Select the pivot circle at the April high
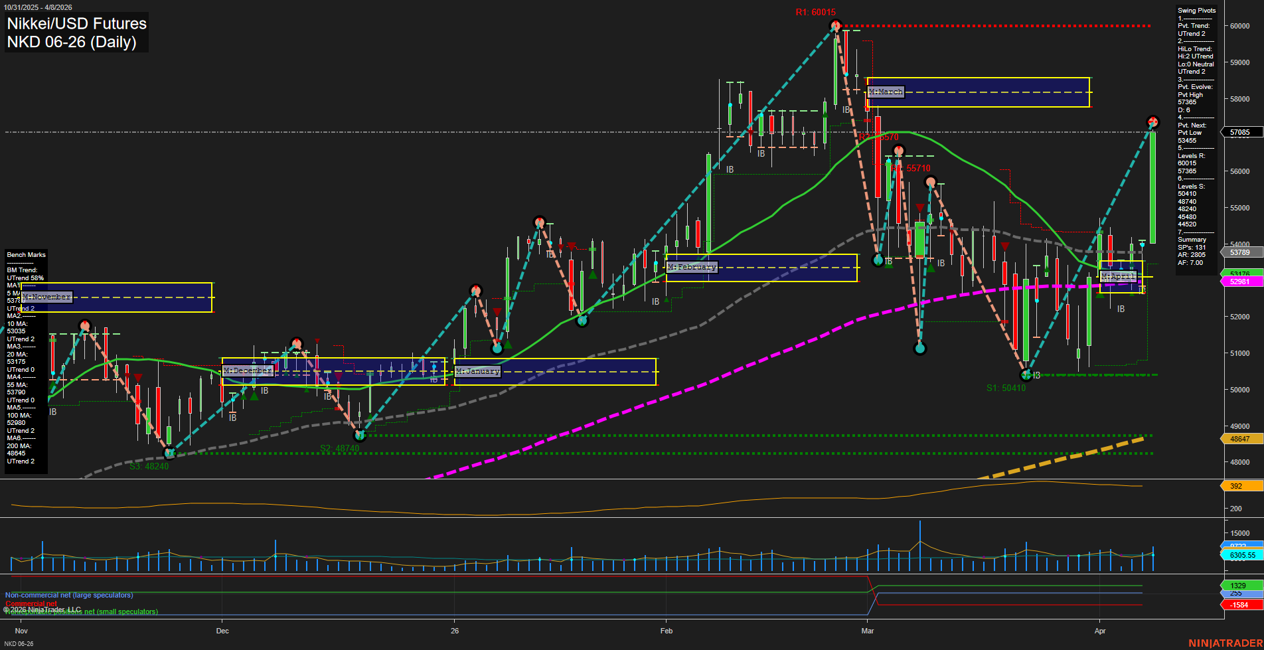This screenshot has width=1264, height=650. (1153, 122)
